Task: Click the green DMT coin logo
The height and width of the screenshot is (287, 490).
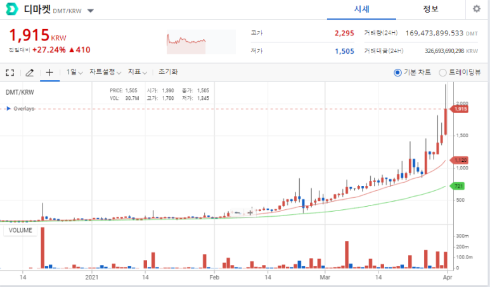Action: [12, 9]
